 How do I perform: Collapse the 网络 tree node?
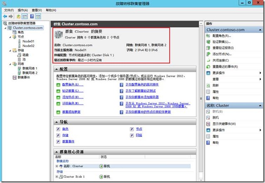click(x=10, y=64)
